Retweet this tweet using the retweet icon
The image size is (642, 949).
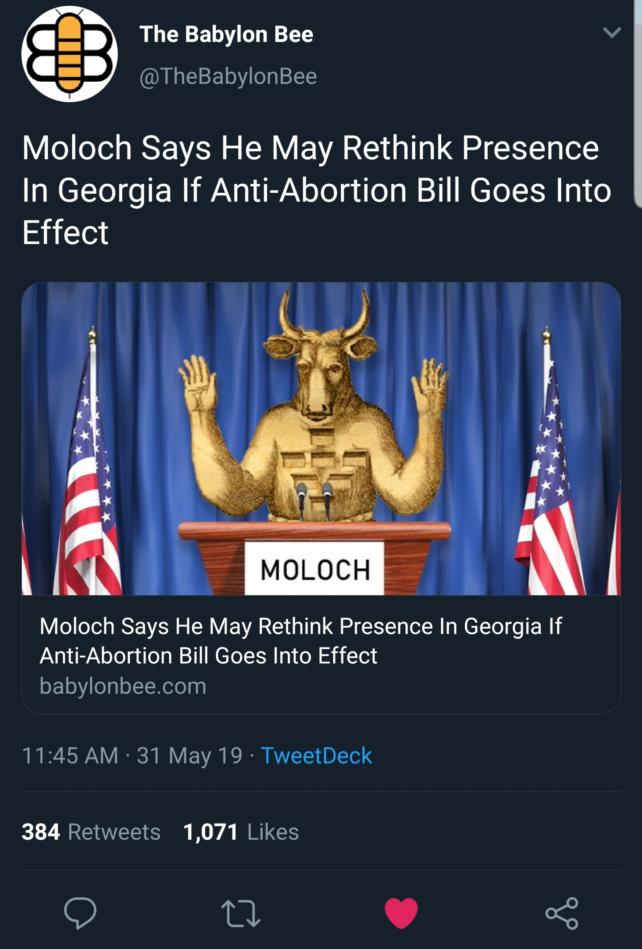tap(241, 913)
